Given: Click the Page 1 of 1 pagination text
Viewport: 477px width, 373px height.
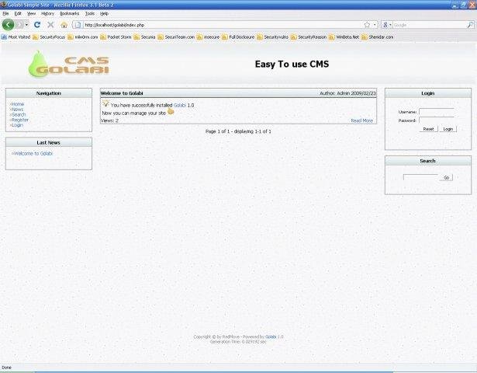Looking at the screenshot, I should [x=238, y=131].
